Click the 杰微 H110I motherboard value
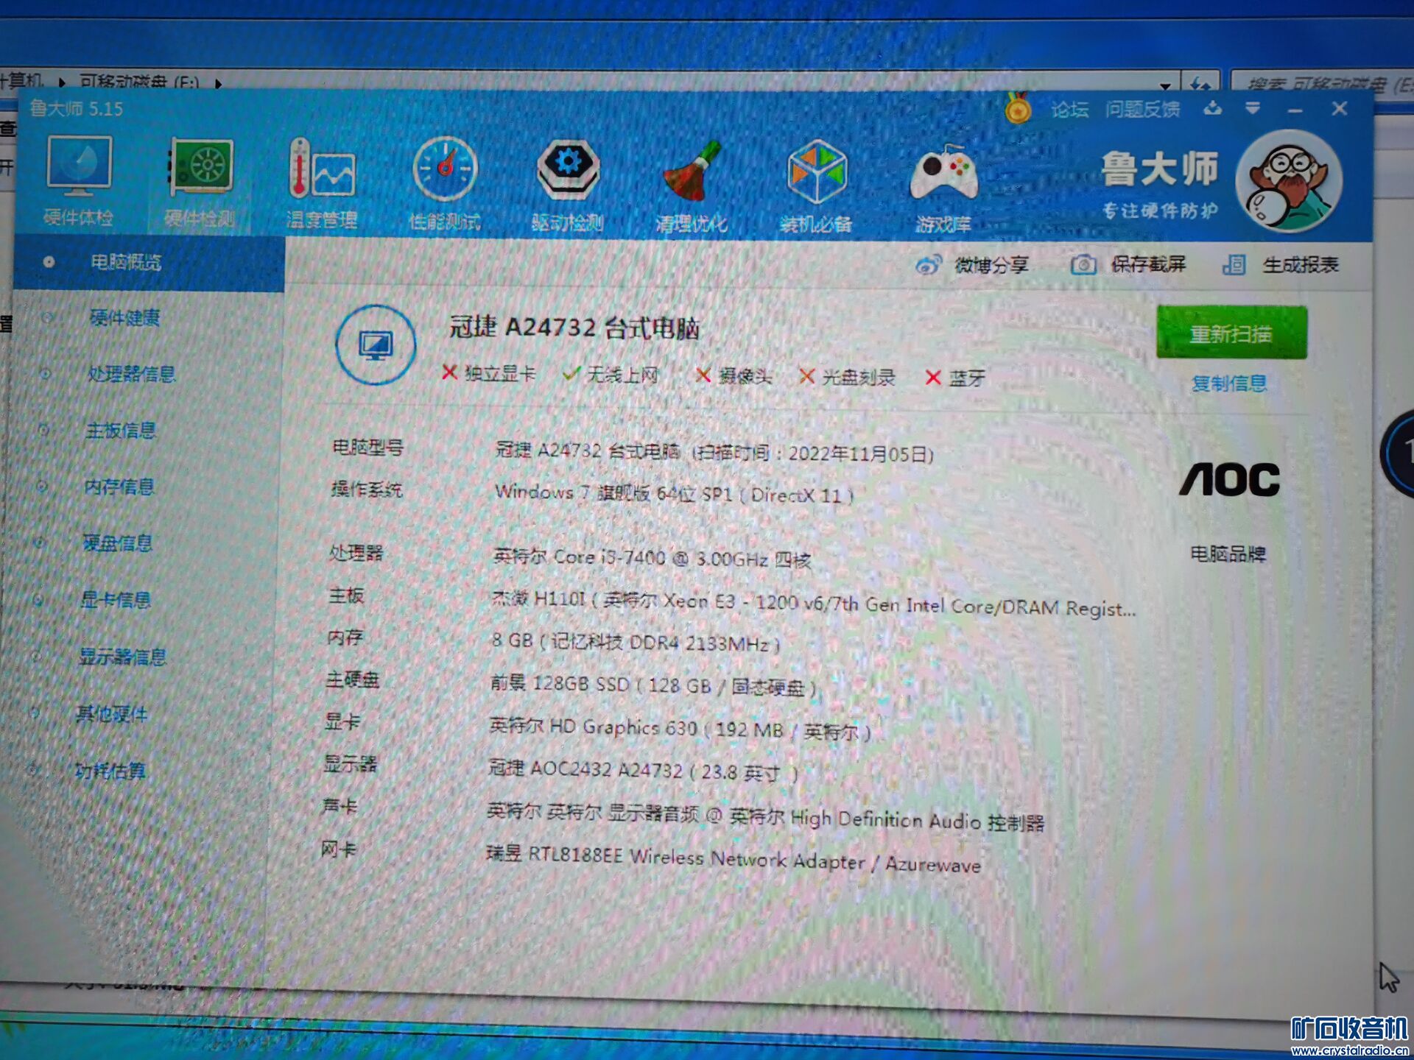Viewport: 1414px width, 1060px height. pyautogui.click(x=814, y=604)
